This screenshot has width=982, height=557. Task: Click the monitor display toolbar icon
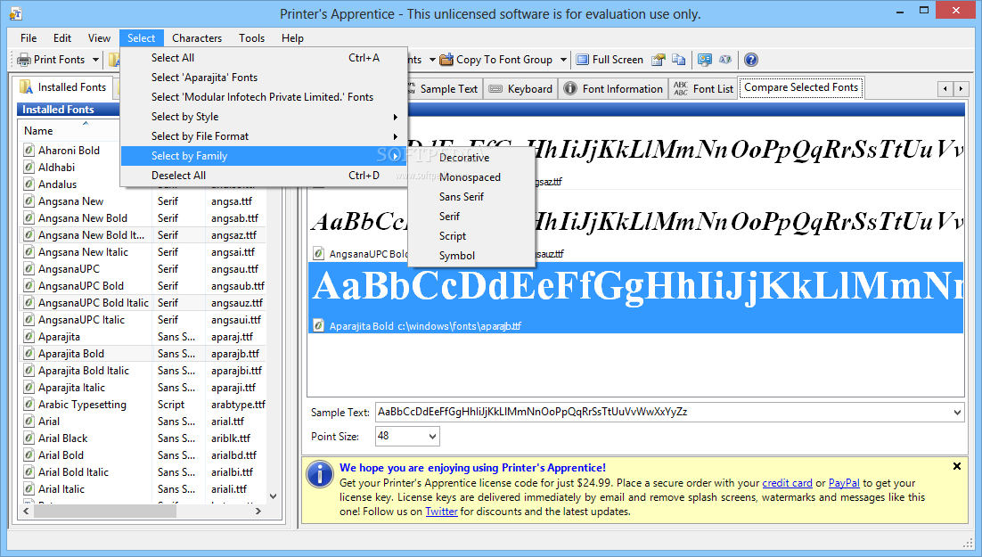pyautogui.click(x=705, y=60)
